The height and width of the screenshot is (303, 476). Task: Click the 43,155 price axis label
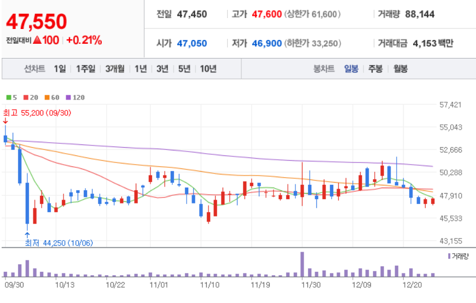(451, 241)
